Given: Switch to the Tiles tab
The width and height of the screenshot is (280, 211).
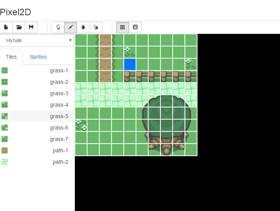Looking at the screenshot, I should pos(11,57).
